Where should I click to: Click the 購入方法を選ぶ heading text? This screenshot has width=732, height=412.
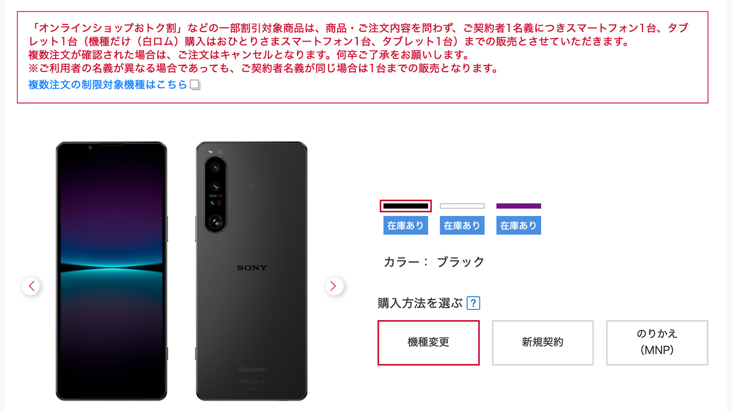420,303
